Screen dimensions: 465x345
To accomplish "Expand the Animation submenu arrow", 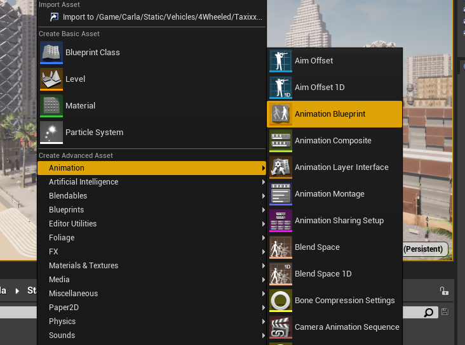I will pyautogui.click(x=264, y=168).
